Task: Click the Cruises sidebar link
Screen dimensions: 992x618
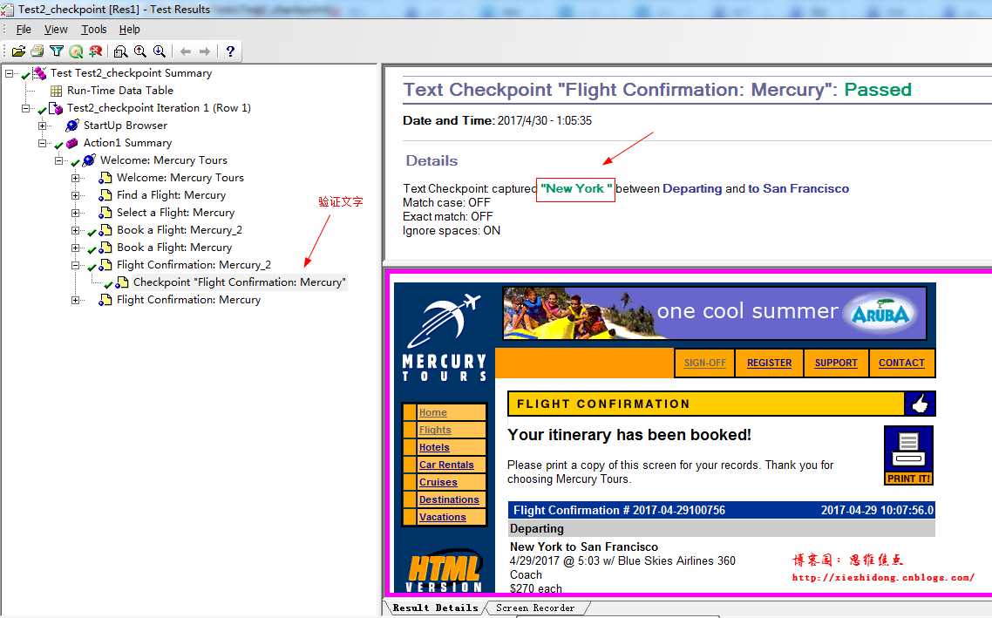Action: (438, 482)
